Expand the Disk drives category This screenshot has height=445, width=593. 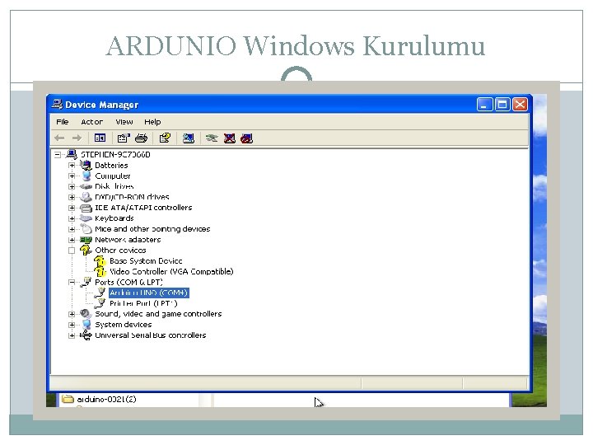click(x=72, y=186)
